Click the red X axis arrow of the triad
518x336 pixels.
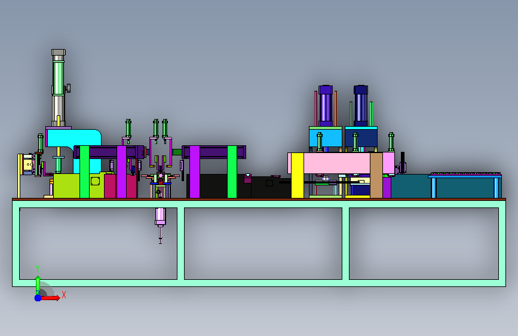50,298
